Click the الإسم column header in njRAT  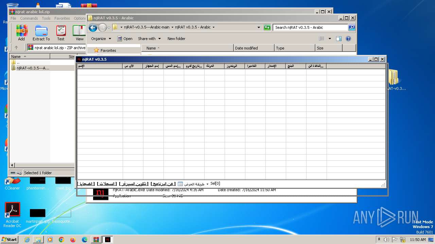pyautogui.click(x=100, y=66)
